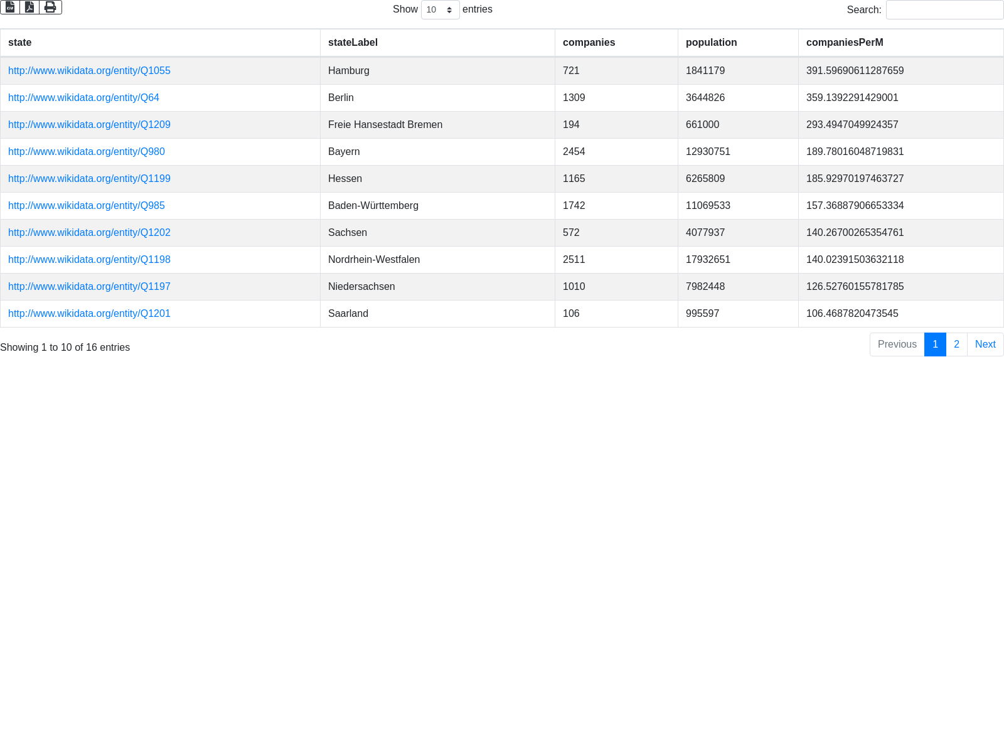Go to page 2 of results
The image size is (1004, 753).
coord(956,344)
